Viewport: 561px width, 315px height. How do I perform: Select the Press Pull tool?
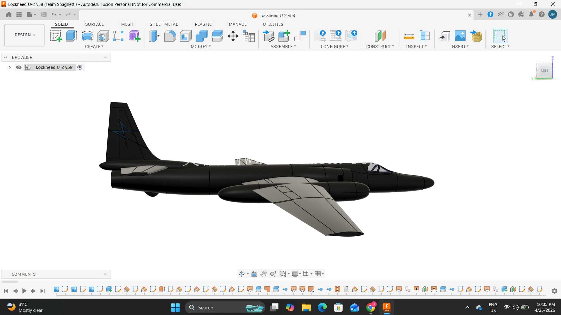coord(154,36)
